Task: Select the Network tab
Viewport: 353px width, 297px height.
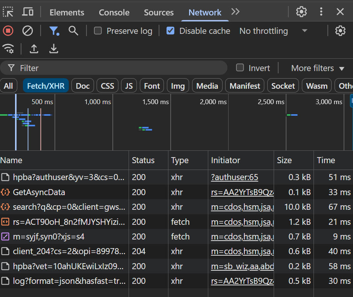Action: [205, 12]
